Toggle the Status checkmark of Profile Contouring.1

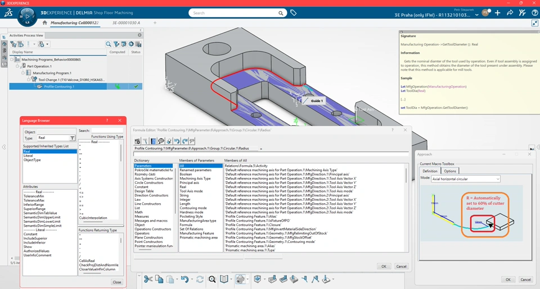click(x=136, y=86)
